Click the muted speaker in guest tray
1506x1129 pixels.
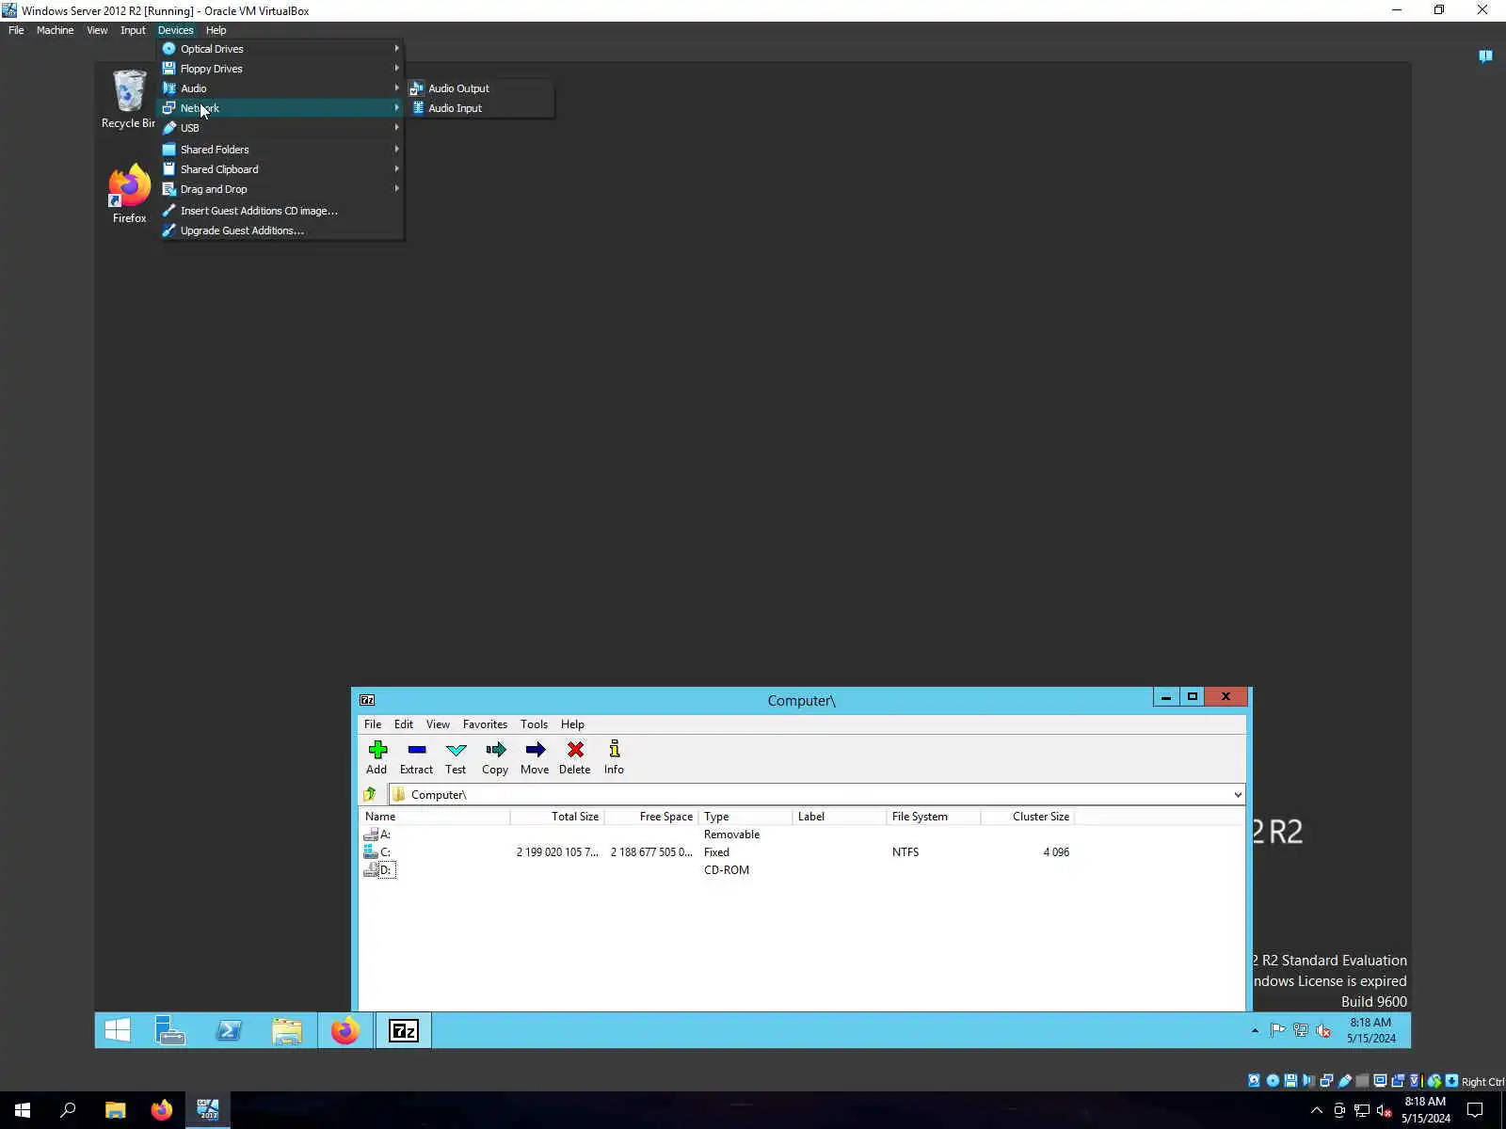click(x=1323, y=1030)
